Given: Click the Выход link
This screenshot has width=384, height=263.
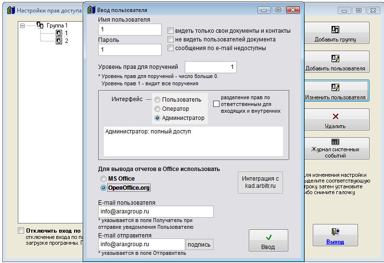Looking at the screenshot, I should point(335,242).
